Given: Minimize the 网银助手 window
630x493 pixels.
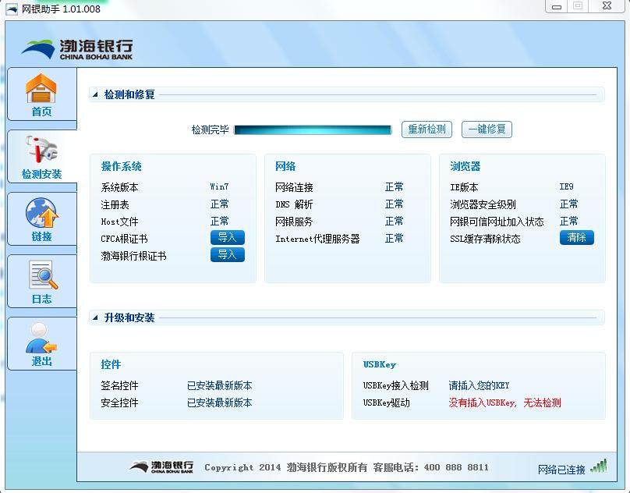Looking at the screenshot, I should pos(557,6).
